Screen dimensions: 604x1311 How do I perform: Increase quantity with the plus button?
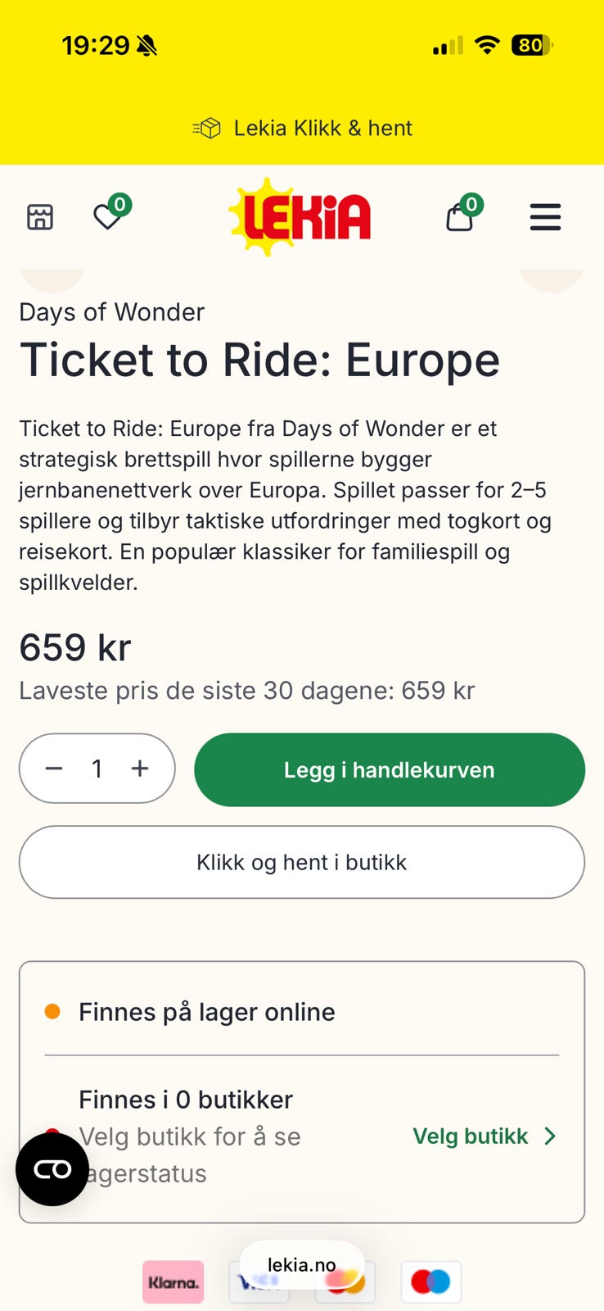point(140,769)
